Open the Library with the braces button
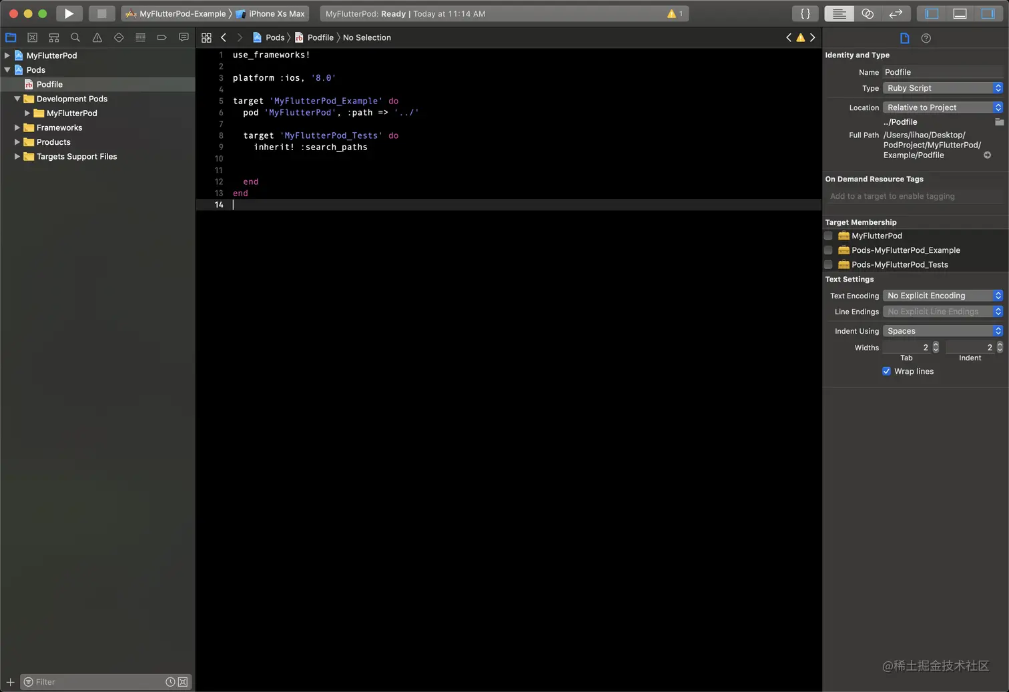 coord(805,13)
